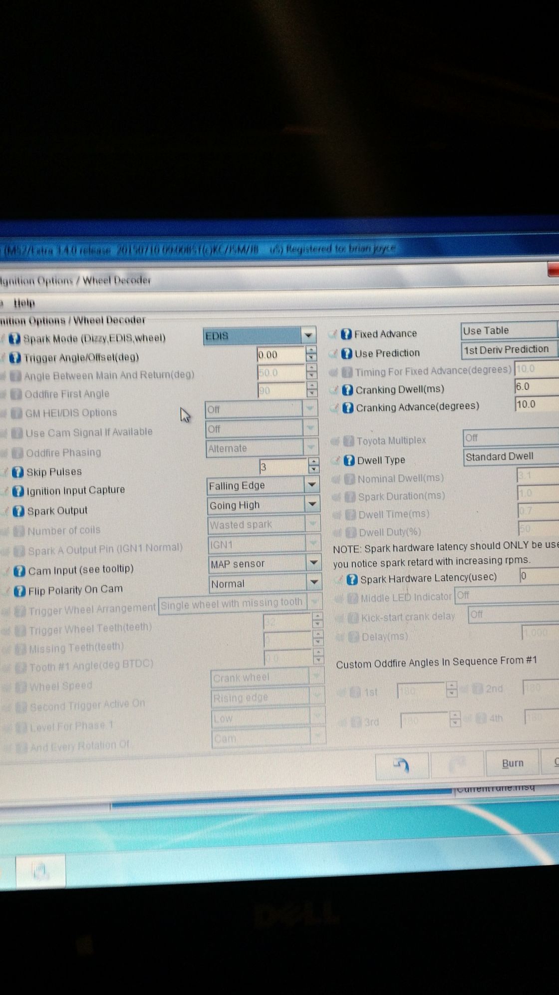Open Fixed Advance Use Table dropdown
The width and height of the screenshot is (559, 995).
coord(510,331)
